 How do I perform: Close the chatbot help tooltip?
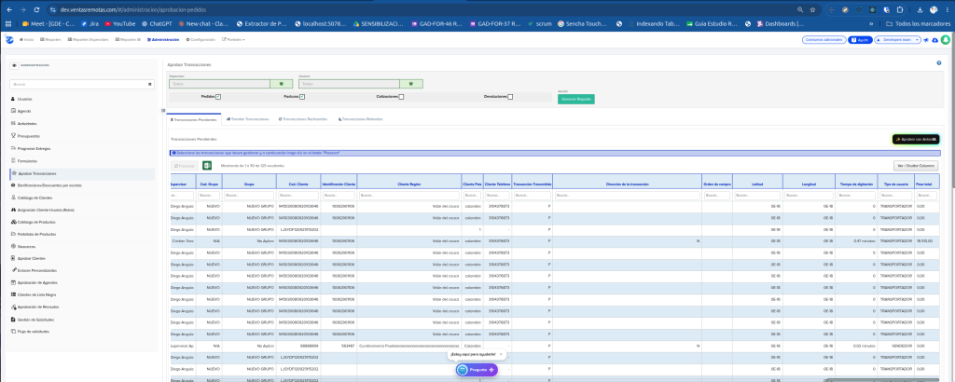click(x=501, y=353)
